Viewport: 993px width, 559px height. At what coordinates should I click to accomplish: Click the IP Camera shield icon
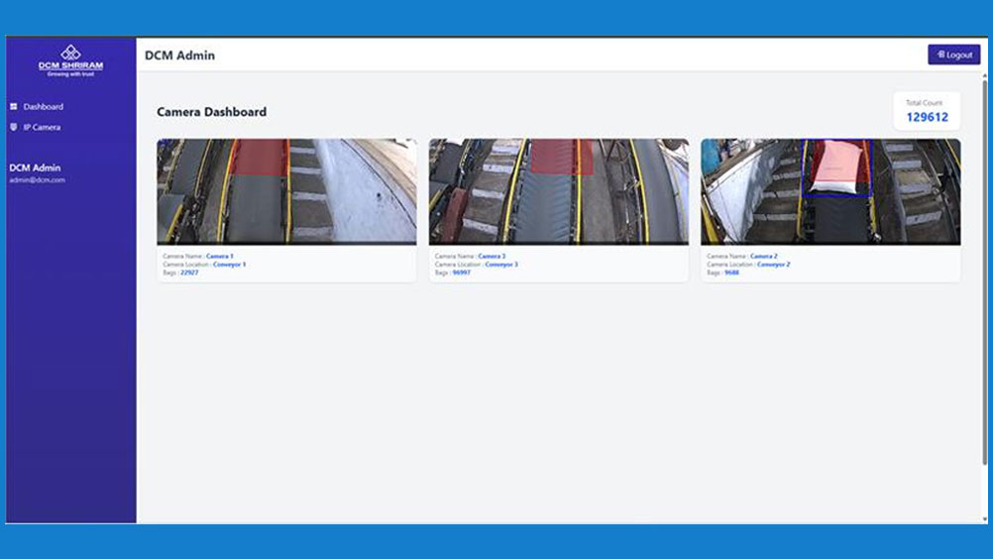[x=14, y=127]
